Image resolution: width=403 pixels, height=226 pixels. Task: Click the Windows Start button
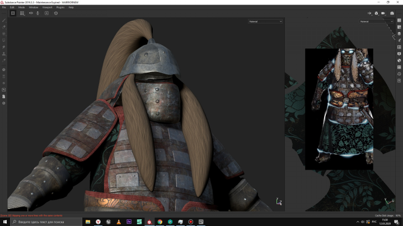pos(4,222)
